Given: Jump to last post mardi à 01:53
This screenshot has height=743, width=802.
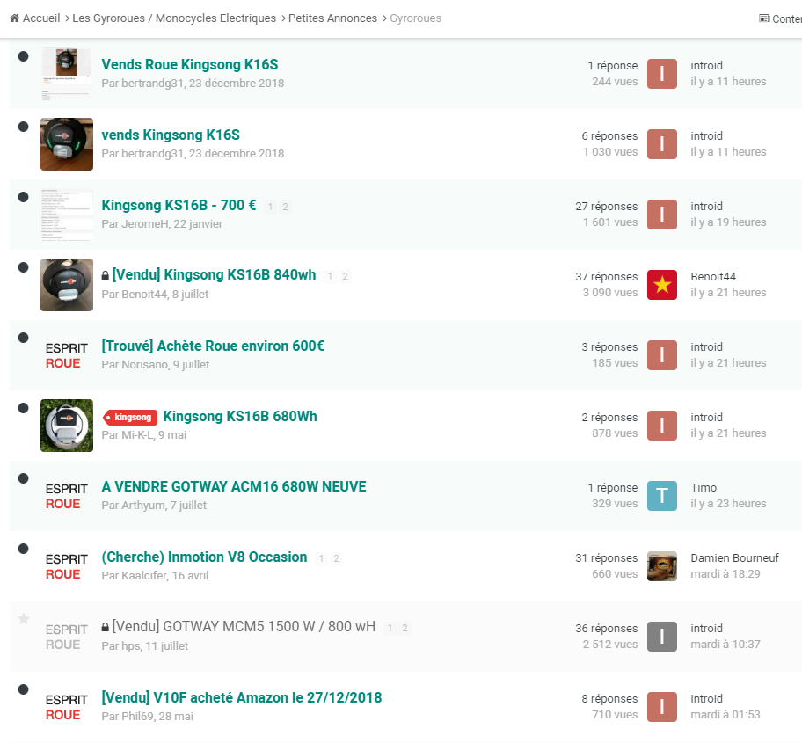Looking at the screenshot, I should [x=725, y=714].
